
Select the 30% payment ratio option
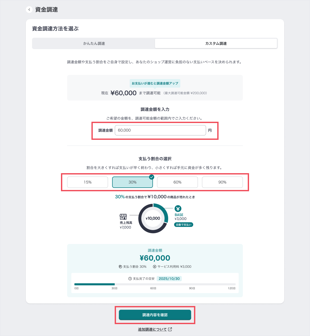click(x=133, y=182)
